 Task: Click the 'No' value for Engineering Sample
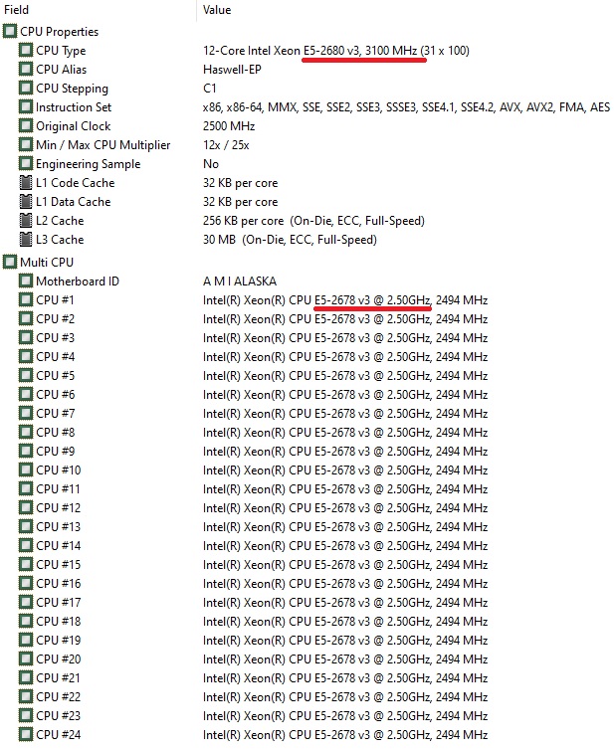point(211,163)
